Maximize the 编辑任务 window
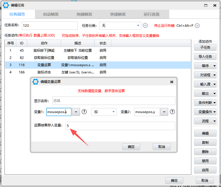The image size is (221, 187). 206,5
